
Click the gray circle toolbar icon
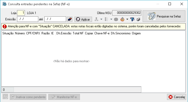pos(116,19)
